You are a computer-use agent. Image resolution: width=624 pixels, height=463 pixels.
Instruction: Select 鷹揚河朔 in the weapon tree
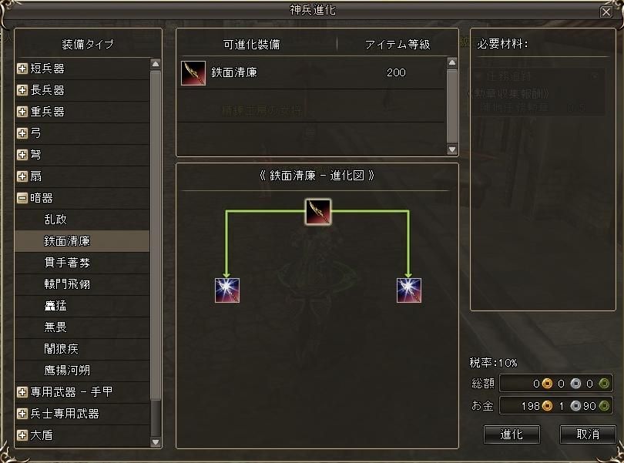pyautogui.click(x=67, y=371)
